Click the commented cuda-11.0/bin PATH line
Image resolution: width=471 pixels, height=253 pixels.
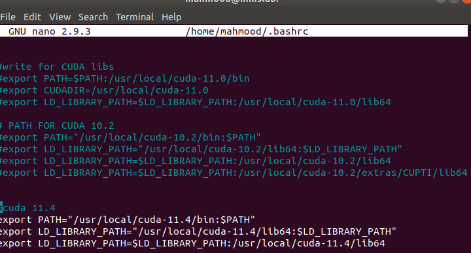[x=125, y=78]
